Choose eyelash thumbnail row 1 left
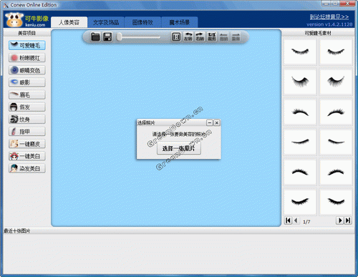The image size is (358, 277). click(300, 52)
